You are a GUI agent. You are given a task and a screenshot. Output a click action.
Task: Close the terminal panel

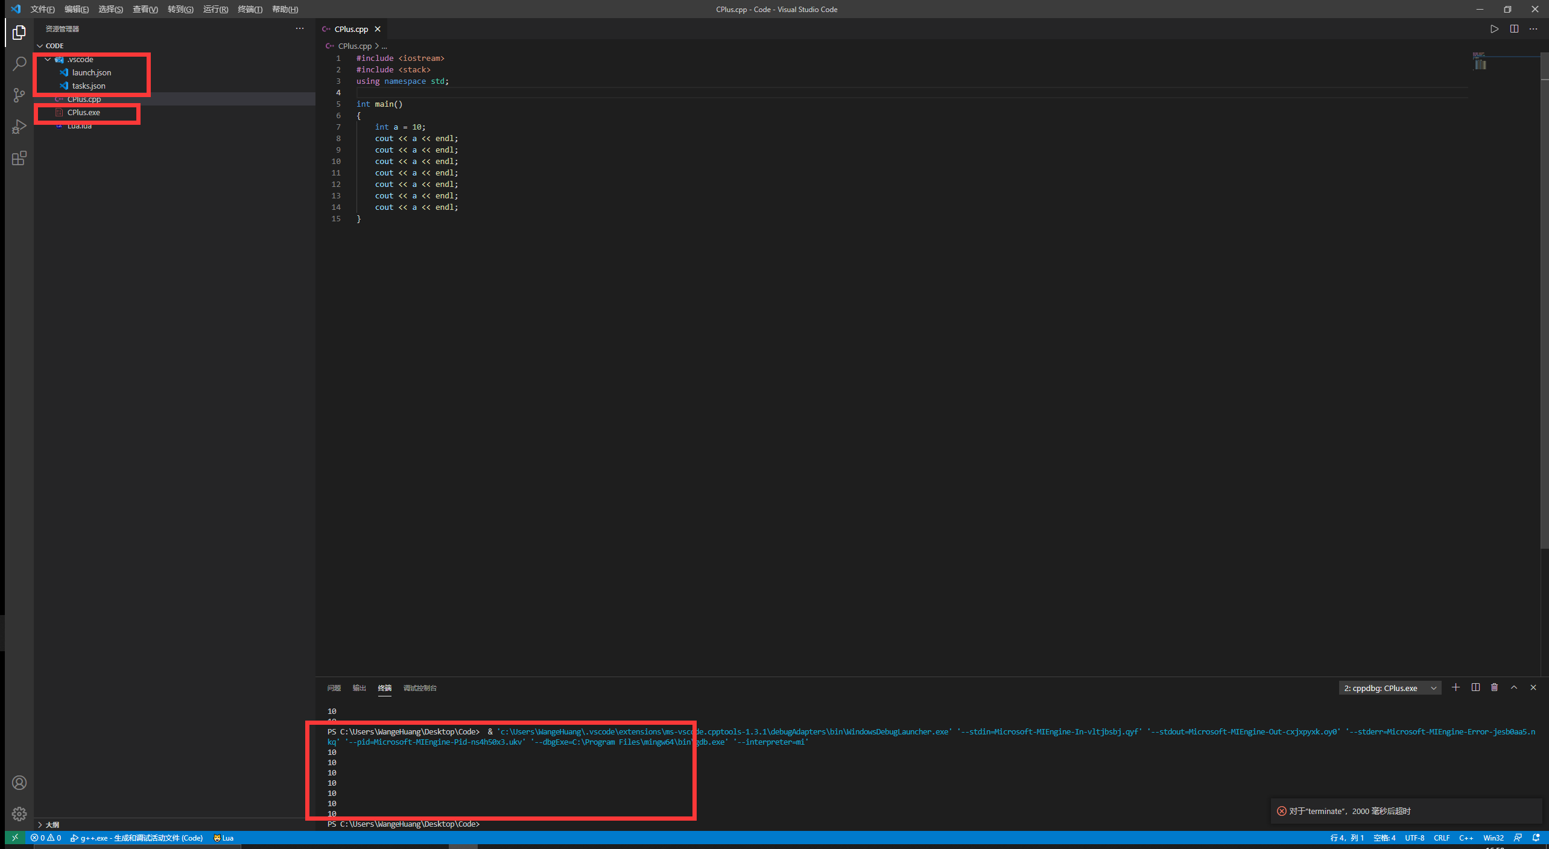(x=1533, y=687)
